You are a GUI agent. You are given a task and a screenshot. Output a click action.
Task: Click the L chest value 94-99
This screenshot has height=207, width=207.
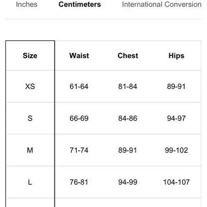coord(128,182)
